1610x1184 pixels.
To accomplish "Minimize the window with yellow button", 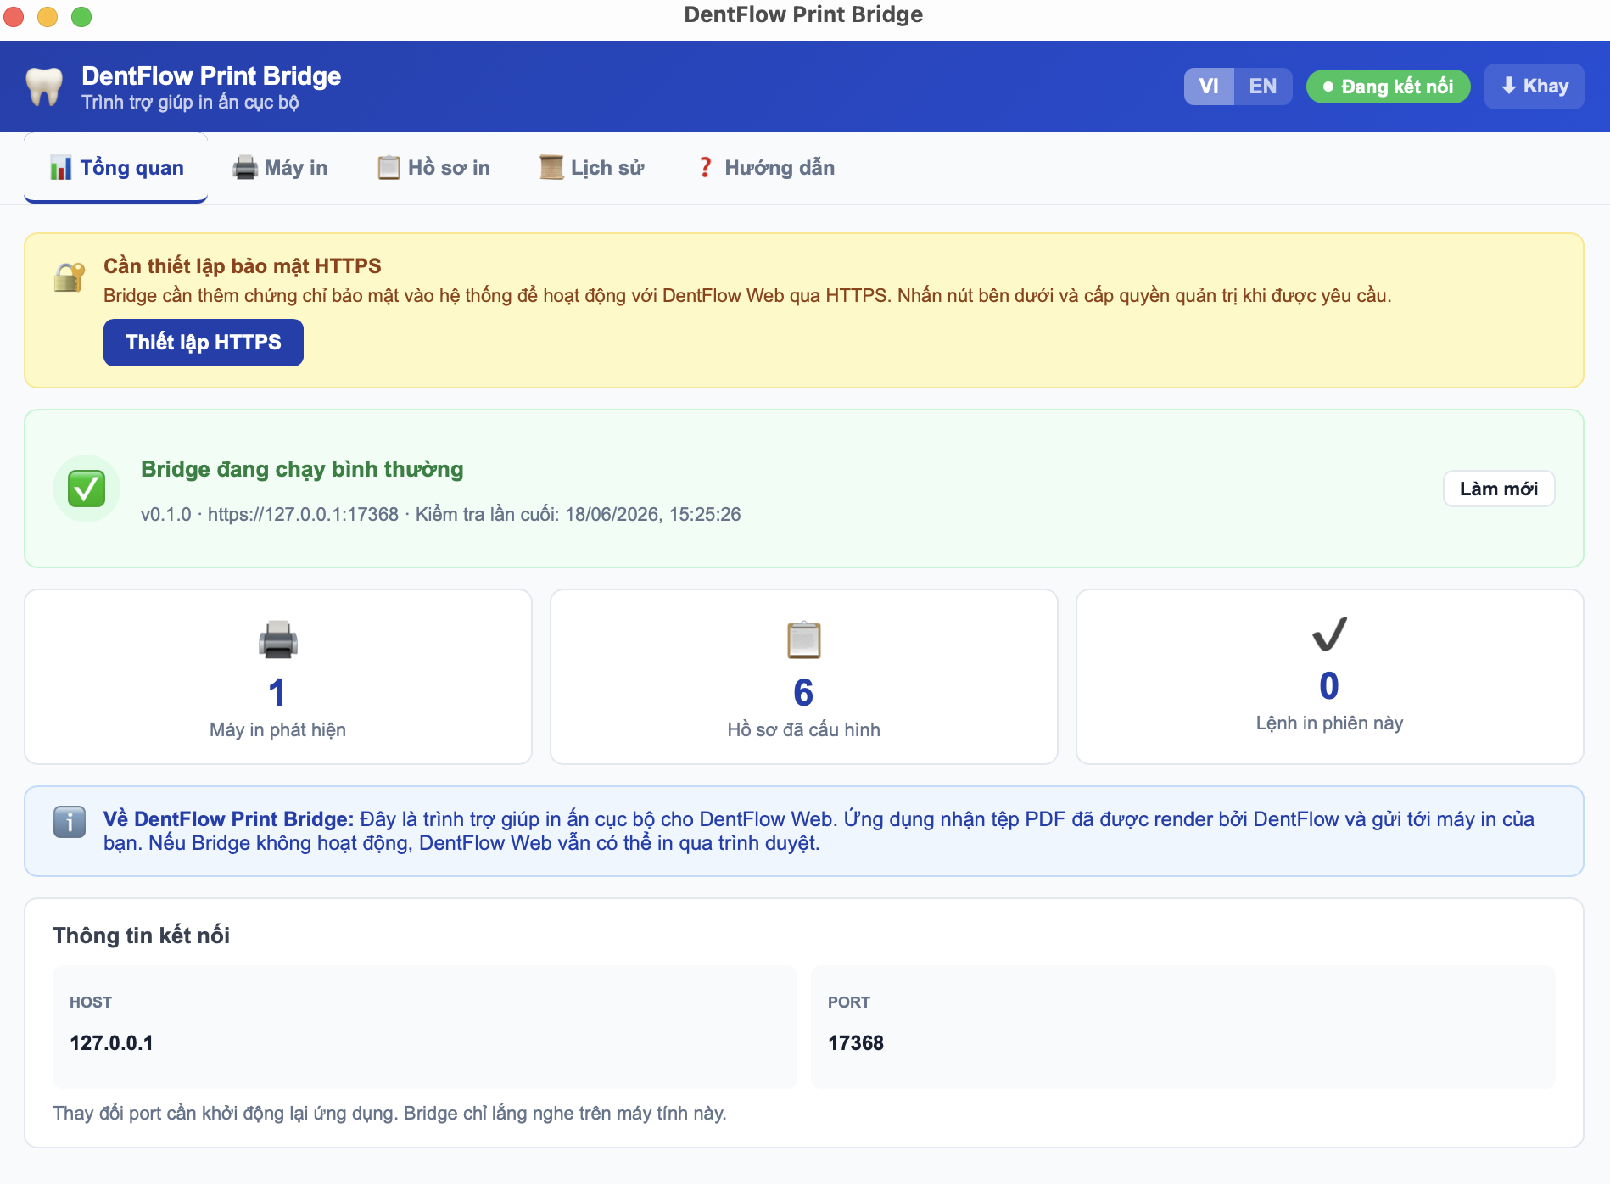I will pyautogui.click(x=48, y=16).
